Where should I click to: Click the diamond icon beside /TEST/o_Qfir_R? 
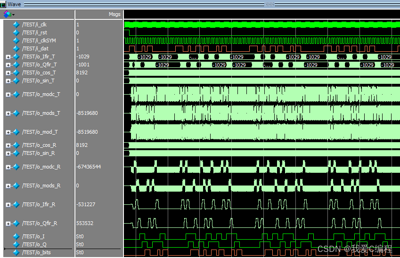[16, 223]
